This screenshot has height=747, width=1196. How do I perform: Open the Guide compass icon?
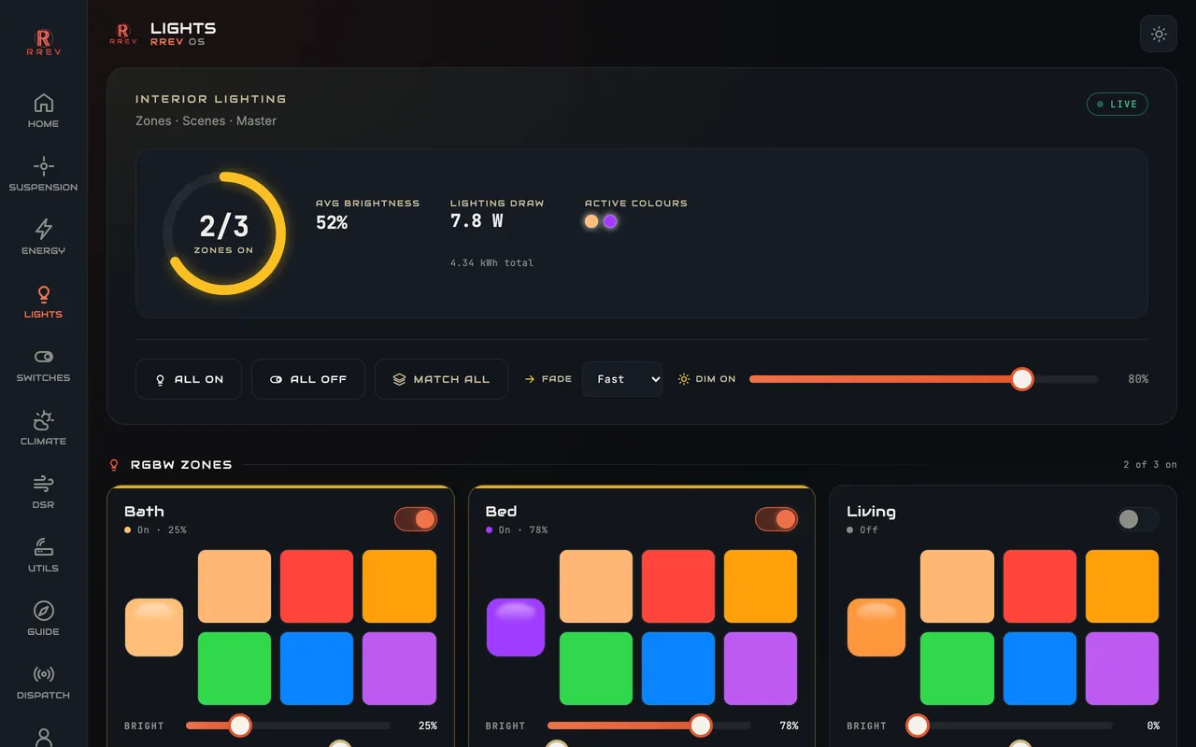click(43, 611)
